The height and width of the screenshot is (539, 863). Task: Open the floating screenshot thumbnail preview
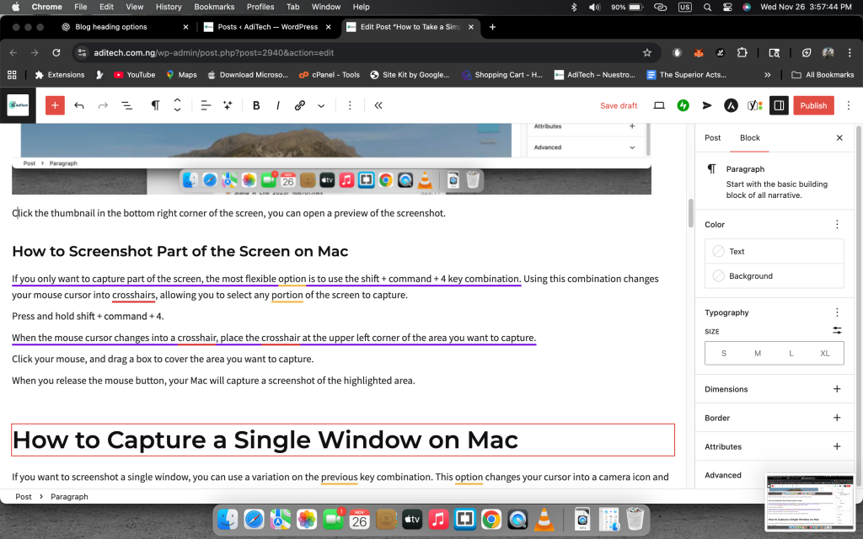pyautogui.click(x=808, y=502)
